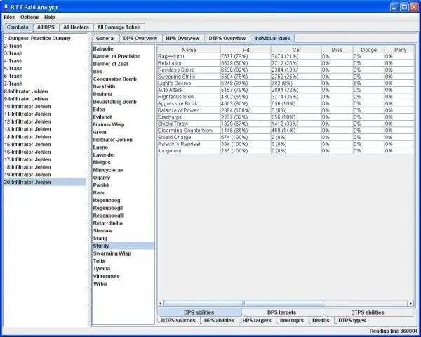Click the Sweeping Strike crit value 2762 (25%)

285,77
